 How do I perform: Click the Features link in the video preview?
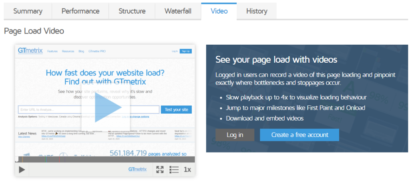click(x=52, y=51)
